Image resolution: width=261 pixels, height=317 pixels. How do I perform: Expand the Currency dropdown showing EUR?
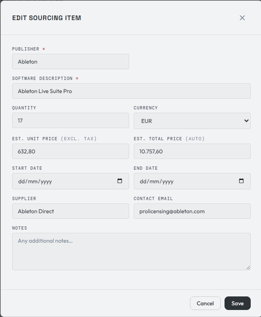pyautogui.click(x=192, y=121)
